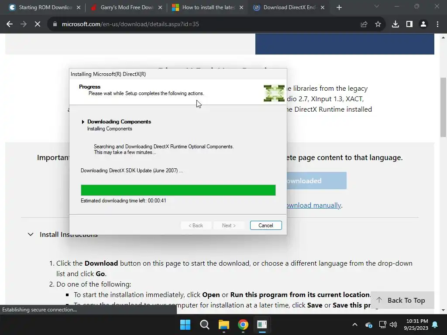Jump with Back To Top button
This screenshot has height=335, width=447.
click(402, 300)
